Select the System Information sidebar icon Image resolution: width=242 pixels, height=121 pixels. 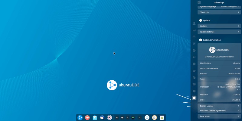coord(194,98)
